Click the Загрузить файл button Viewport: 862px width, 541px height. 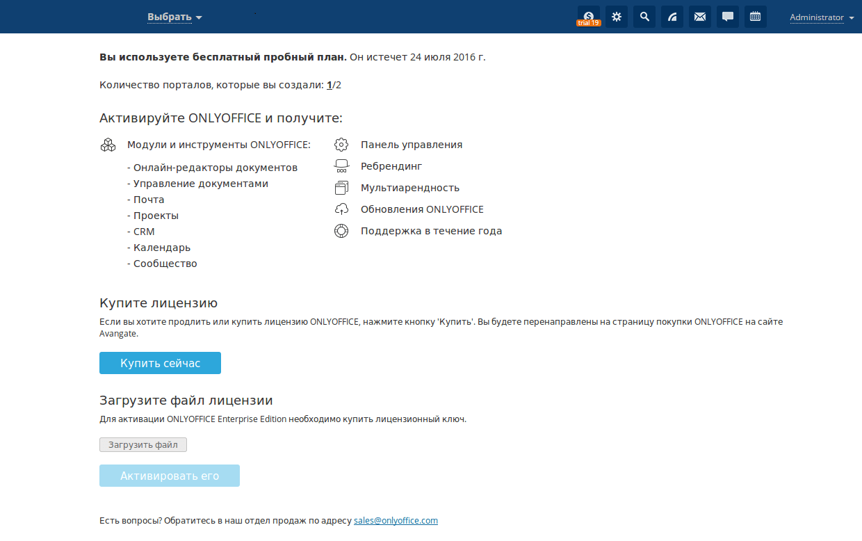[x=143, y=444]
